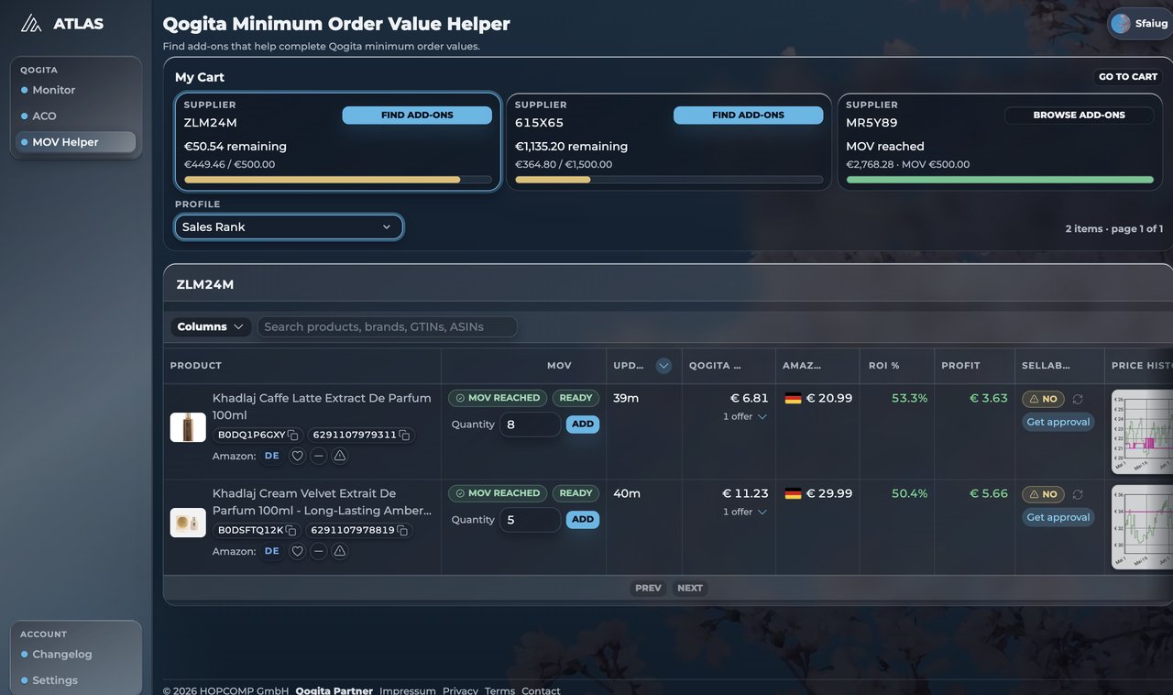The image size is (1173, 695).
Task: Click the warning triangle icon for Caffe Latte
Action: tap(339, 456)
